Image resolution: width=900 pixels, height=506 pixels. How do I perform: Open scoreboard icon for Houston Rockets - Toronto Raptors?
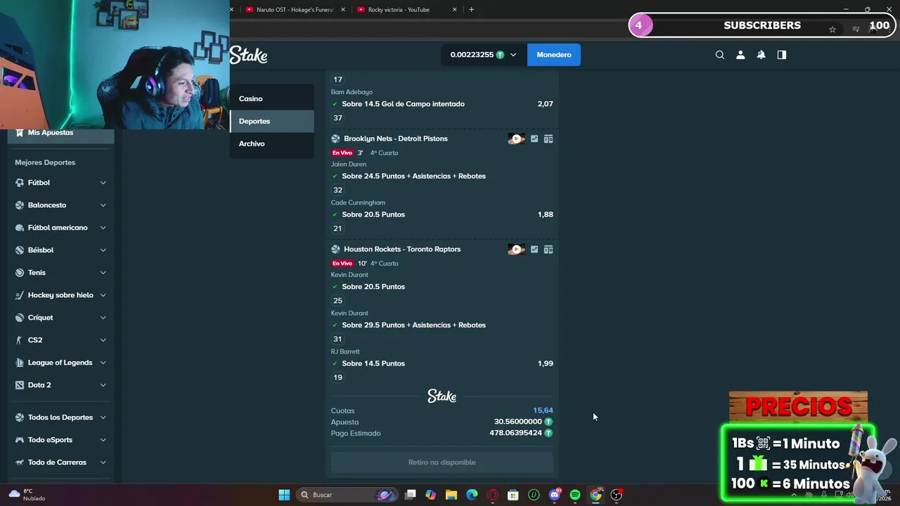pyautogui.click(x=548, y=249)
